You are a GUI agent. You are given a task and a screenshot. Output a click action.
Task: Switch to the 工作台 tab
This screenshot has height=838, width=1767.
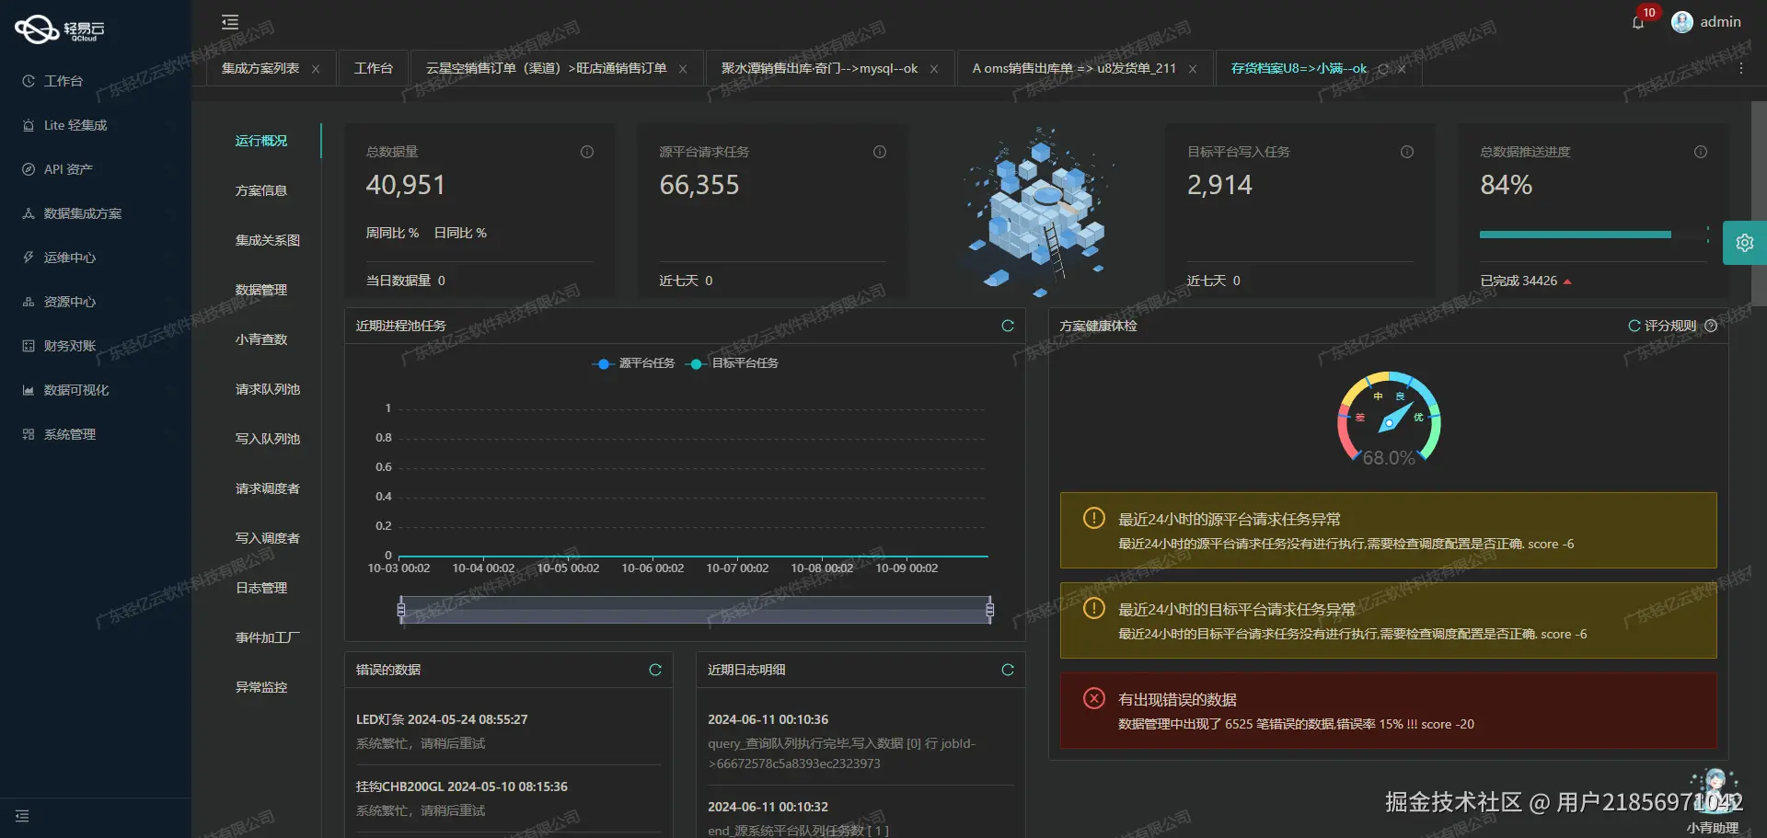373,67
